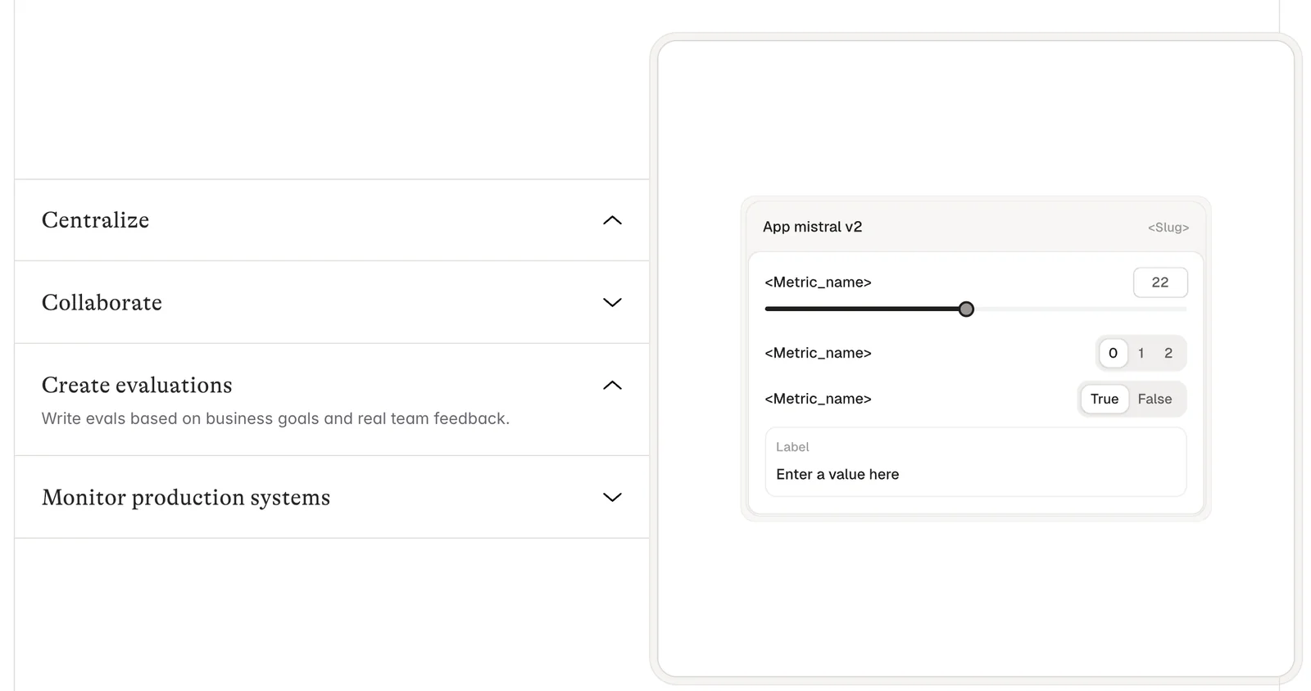The image size is (1311, 691).
Task: Click the Centralize heading text
Action: point(95,220)
